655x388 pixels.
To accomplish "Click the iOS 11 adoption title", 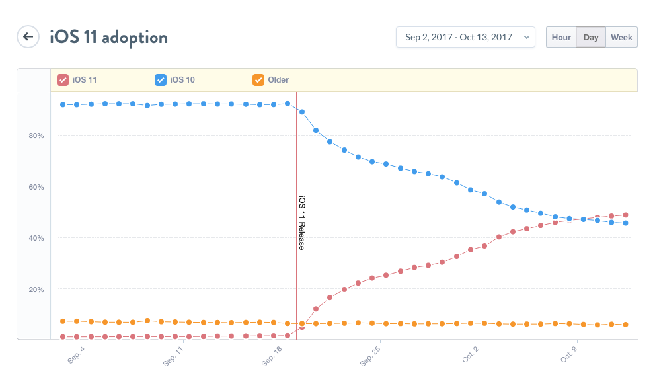I will coord(108,38).
